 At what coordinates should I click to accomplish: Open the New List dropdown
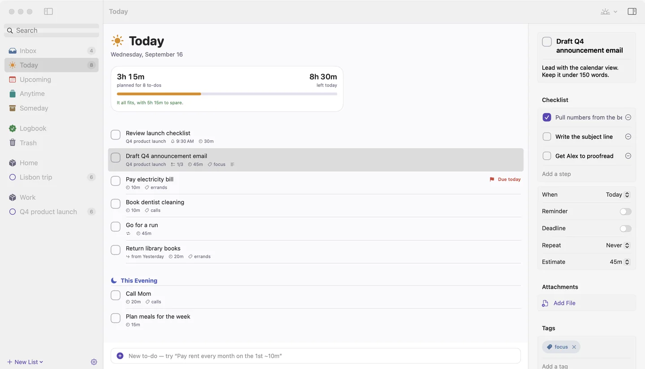click(25, 362)
